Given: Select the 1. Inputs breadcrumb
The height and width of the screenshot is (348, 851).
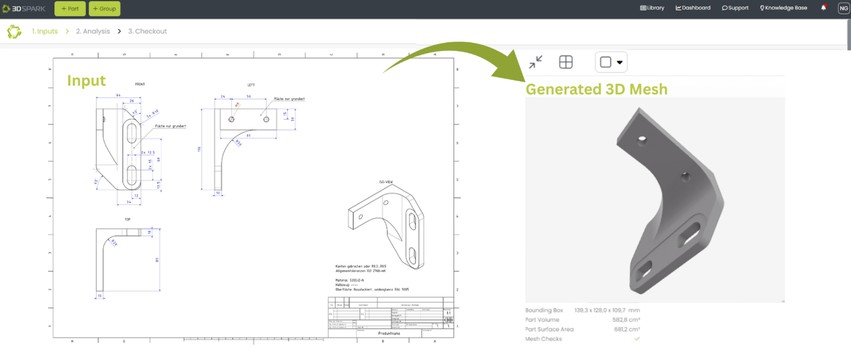Looking at the screenshot, I should (x=45, y=31).
